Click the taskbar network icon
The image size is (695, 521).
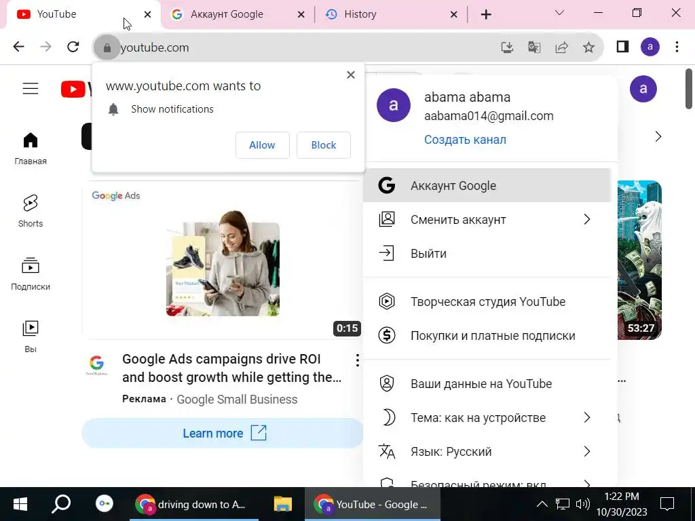563,504
